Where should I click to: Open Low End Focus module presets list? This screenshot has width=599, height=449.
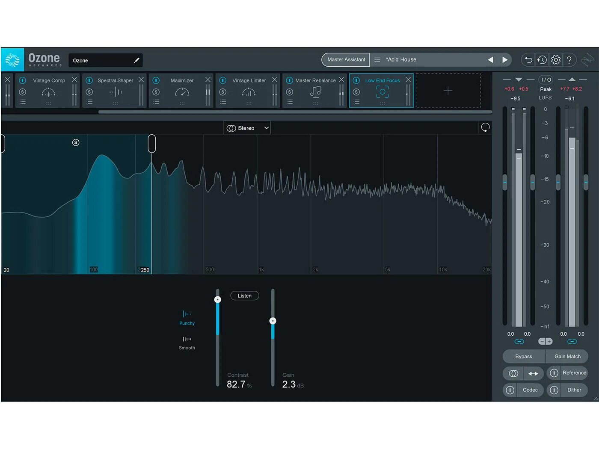[x=356, y=102]
